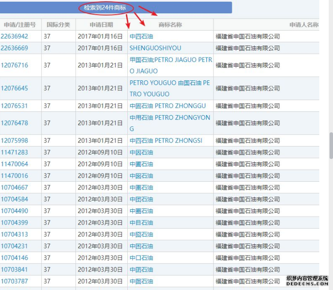Open registration number 22636942 link
Viewport: 333px width, 290px height.
14,37
